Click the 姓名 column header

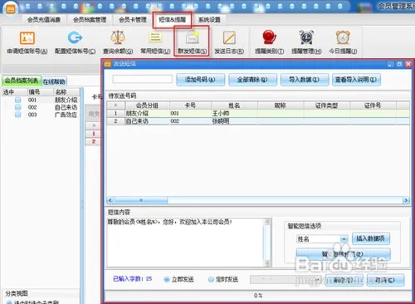234,105
